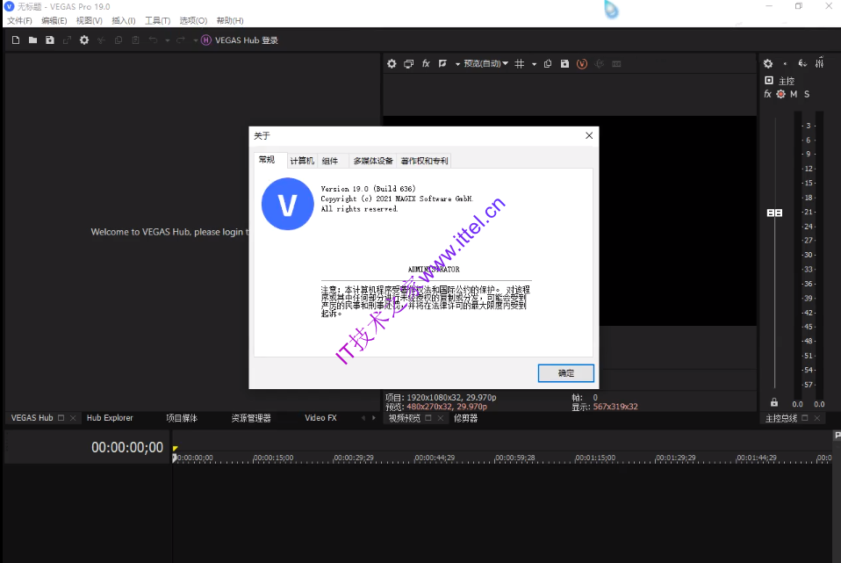Copy snapshot to clipboard icon in preview
The height and width of the screenshot is (563, 841).
tap(548, 64)
